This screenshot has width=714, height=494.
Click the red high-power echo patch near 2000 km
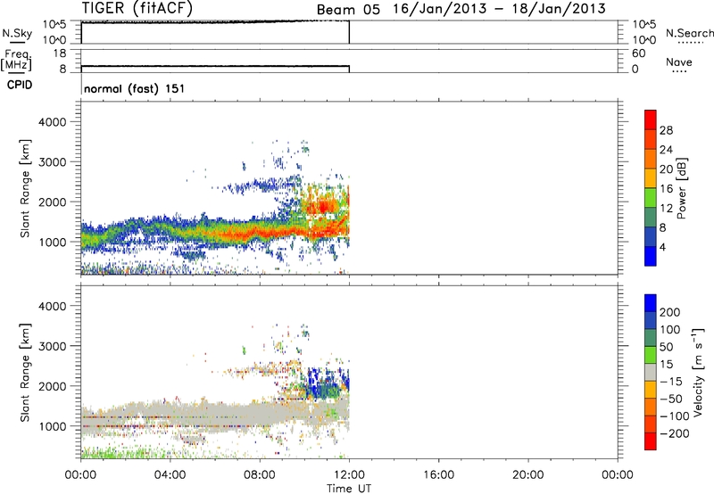point(324,208)
